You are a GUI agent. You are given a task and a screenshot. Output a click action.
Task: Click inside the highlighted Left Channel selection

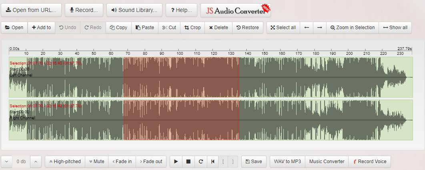181,77
